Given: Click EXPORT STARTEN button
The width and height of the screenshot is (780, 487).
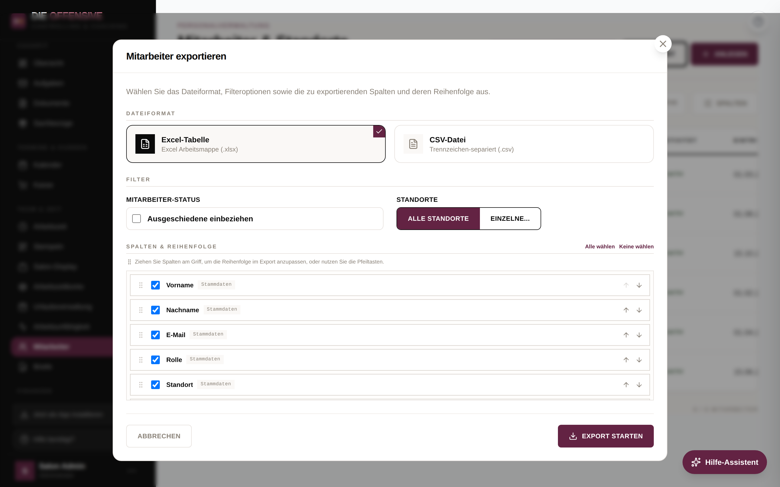Looking at the screenshot, I should [606, 436].
